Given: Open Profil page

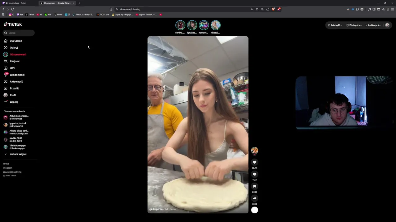Looking at the screenshot, I should click(x=10, y=95).
